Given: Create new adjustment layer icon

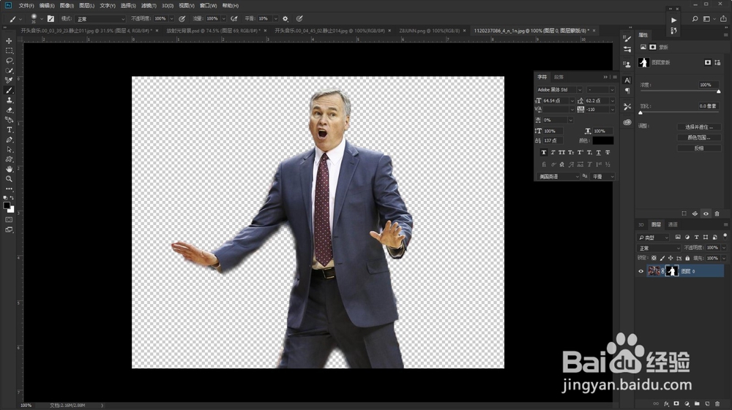Looking at the screenshot, I should 687,403.
